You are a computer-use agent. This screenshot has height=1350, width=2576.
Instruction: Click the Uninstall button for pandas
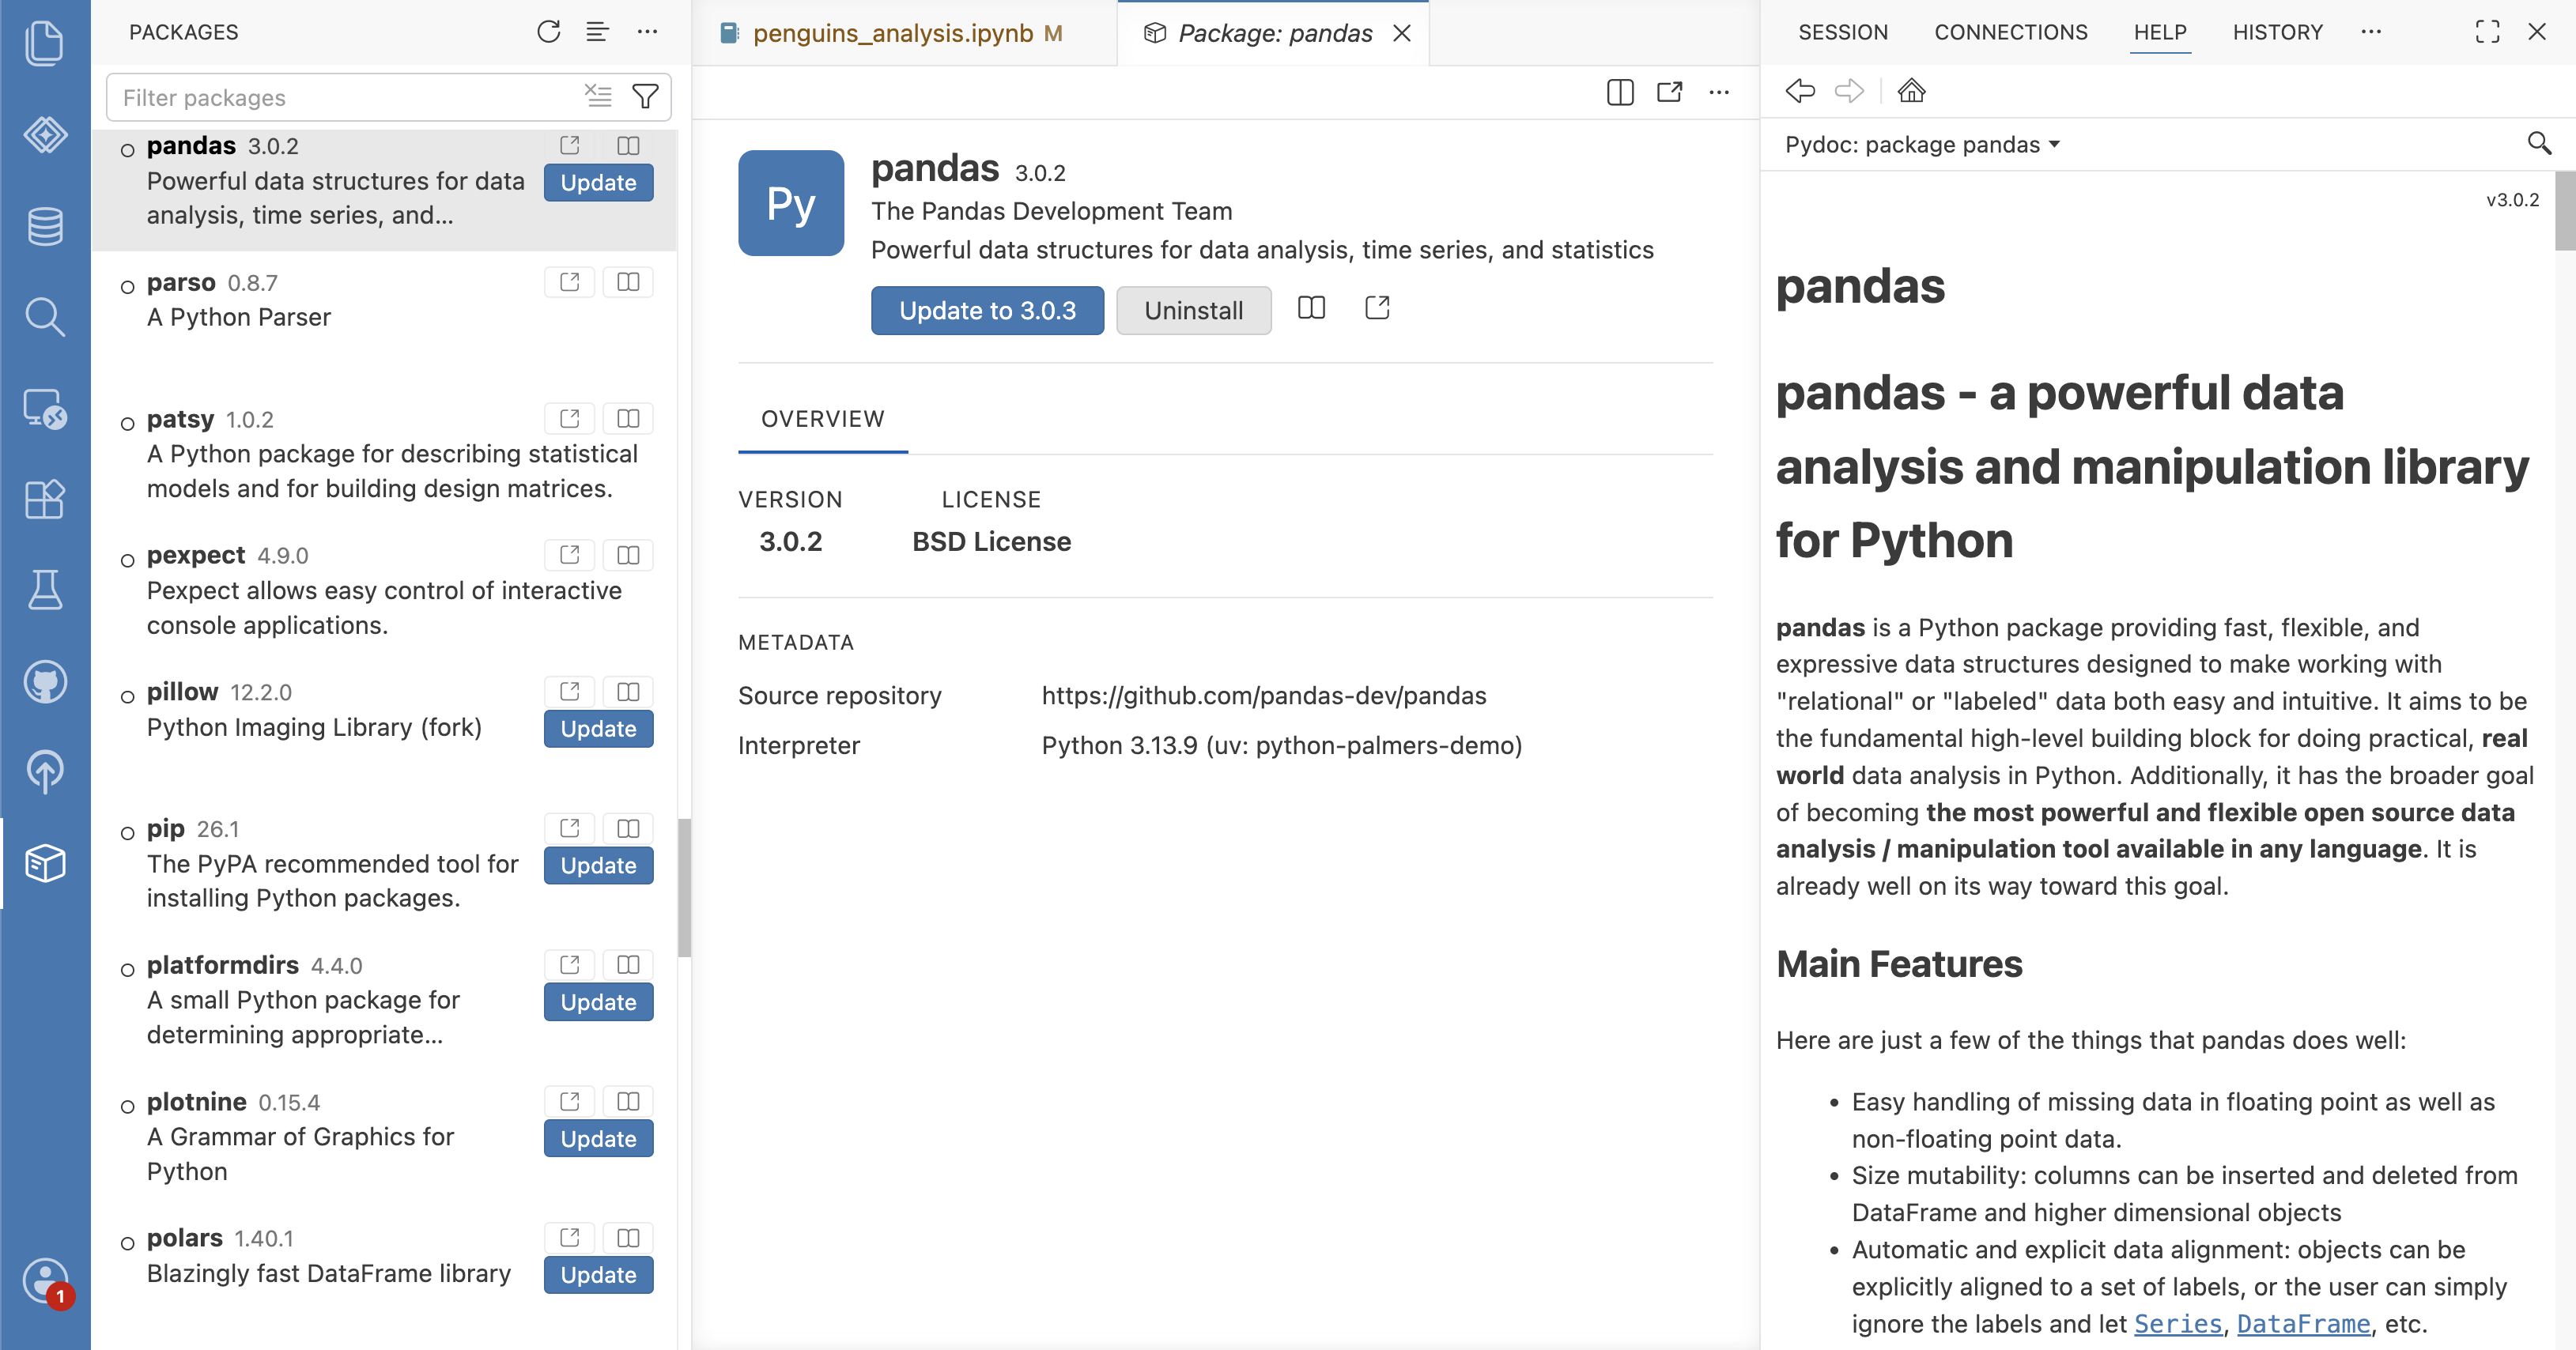pos(1193,310)
